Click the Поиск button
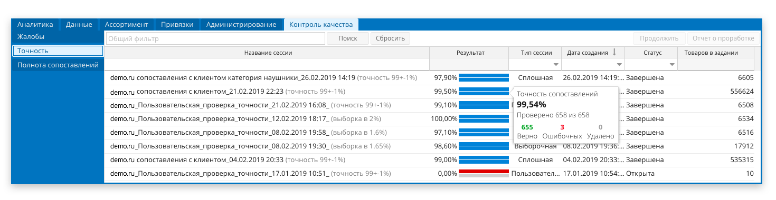The width and height of the screenshot is (776, 200). [x=348, y=38]
